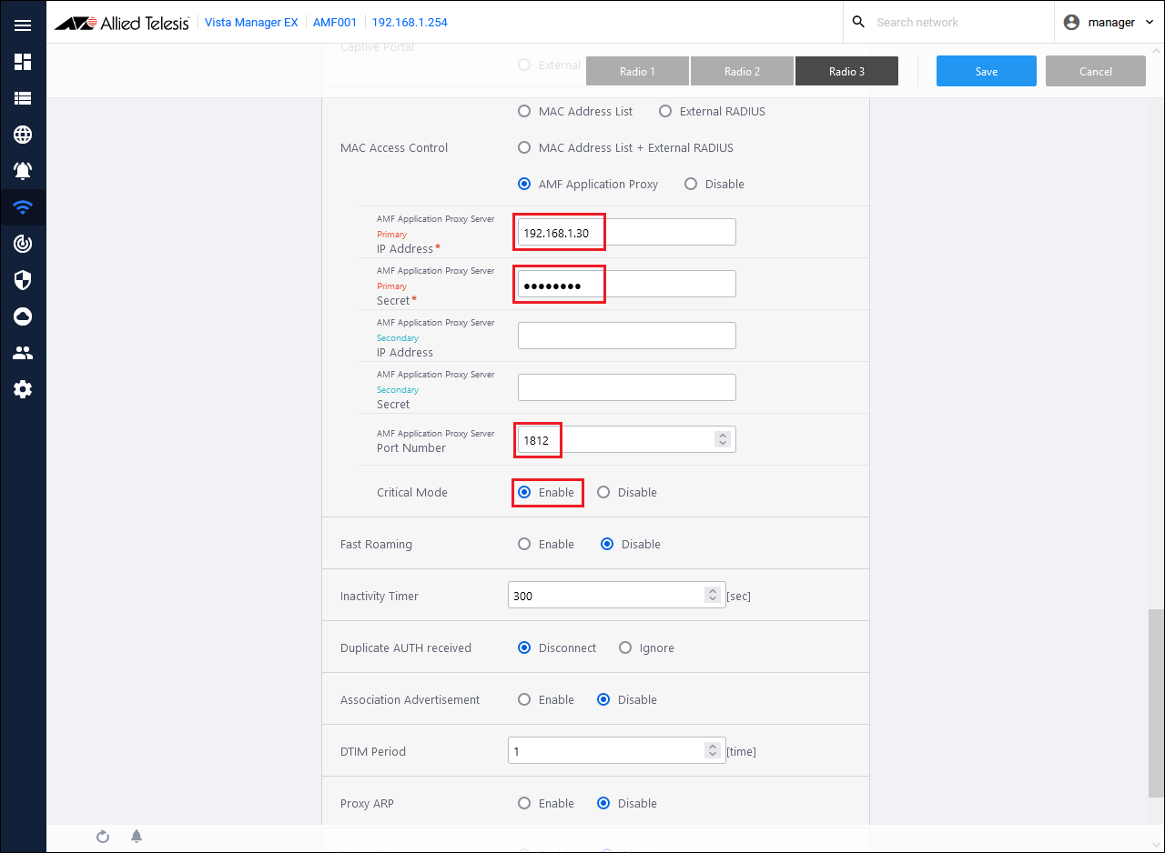Select Ignore for Duplicate AUTH received
The image size is (1165, 853).
pyautogui.click(x=625, y=647)
